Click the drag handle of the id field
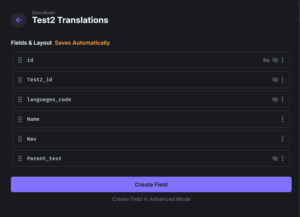The image size is (300, 217). coord(20,60)
